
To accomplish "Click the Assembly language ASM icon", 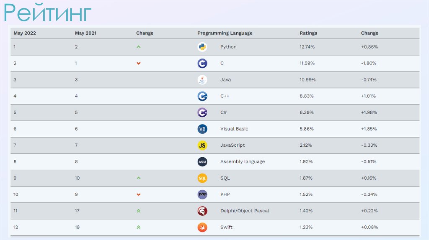I will [x=202, y=162].
